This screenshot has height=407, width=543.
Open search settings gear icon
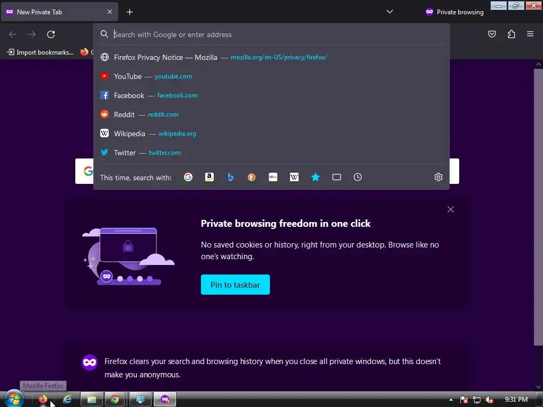click(439, 177)
